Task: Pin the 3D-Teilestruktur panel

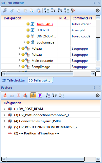Action: (94, 3)
